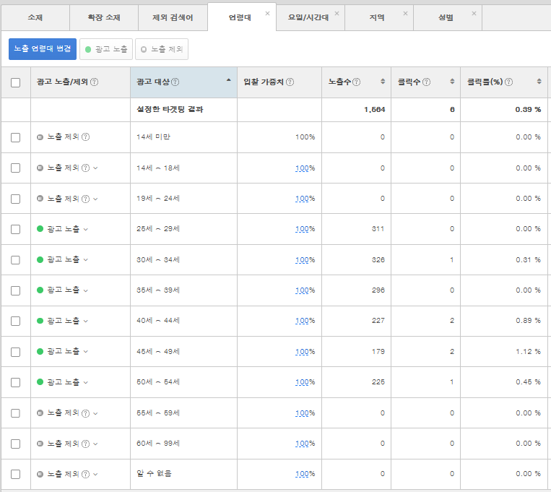This screenshot has width=551, height=492.
Task: Switch to the 제외 검색어 tab
Action: 173,17
